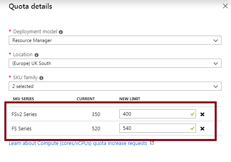Open Learn about Compute quota increase requests
Viewport: 231px width, 162px height.
pos(78,143)
